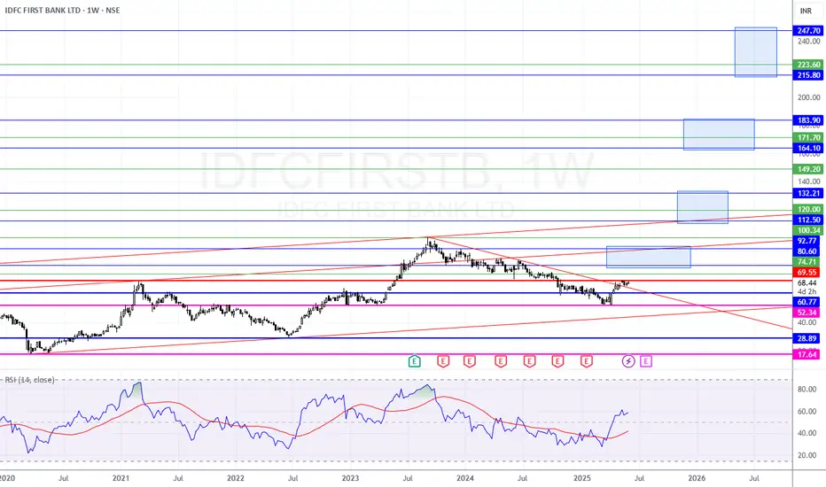Click the red 69.55 price label
The height and width of the screenshot is (487, 826).
tap(807, 273)
